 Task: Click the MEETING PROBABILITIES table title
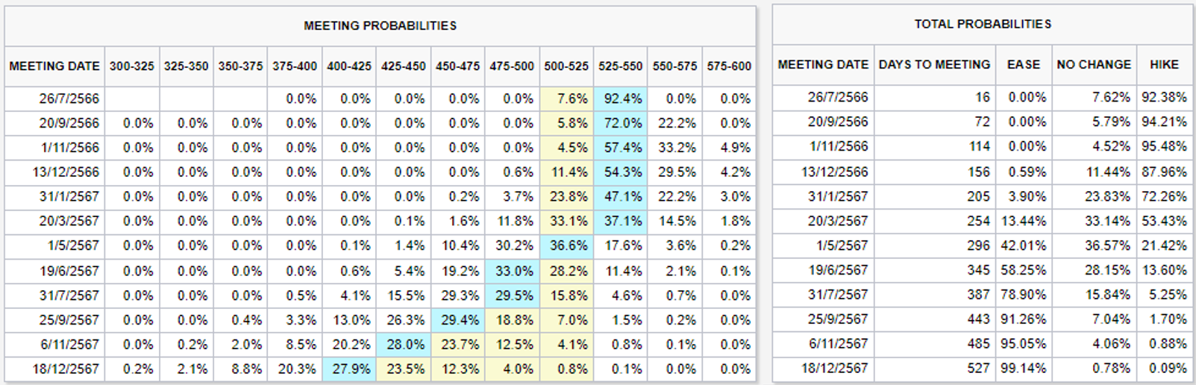pyautogui.click(x=380, y=25)
